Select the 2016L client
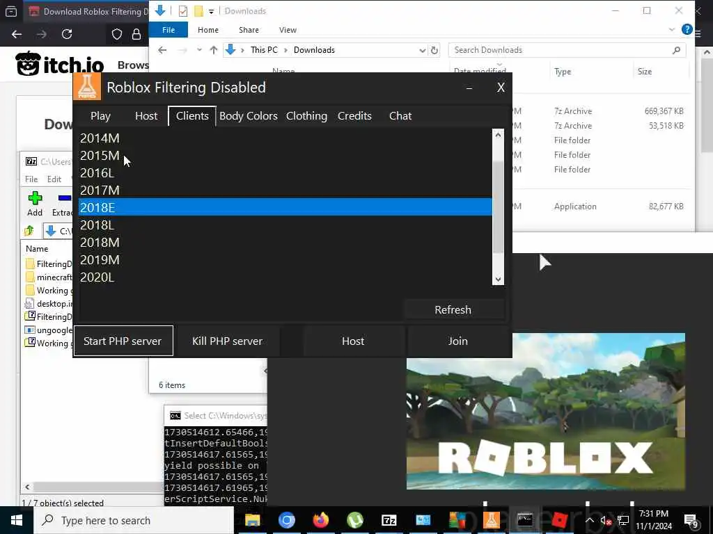Screen dimensions: 713x534 (285, 172)
